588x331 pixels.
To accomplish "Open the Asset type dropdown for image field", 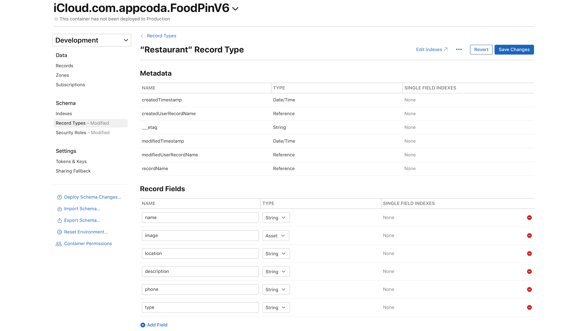I will click(275, 235).
